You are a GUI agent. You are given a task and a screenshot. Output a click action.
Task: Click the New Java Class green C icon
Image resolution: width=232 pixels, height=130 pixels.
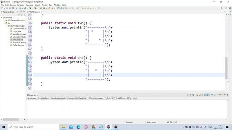pyautogui.click(x=44, y=8)
